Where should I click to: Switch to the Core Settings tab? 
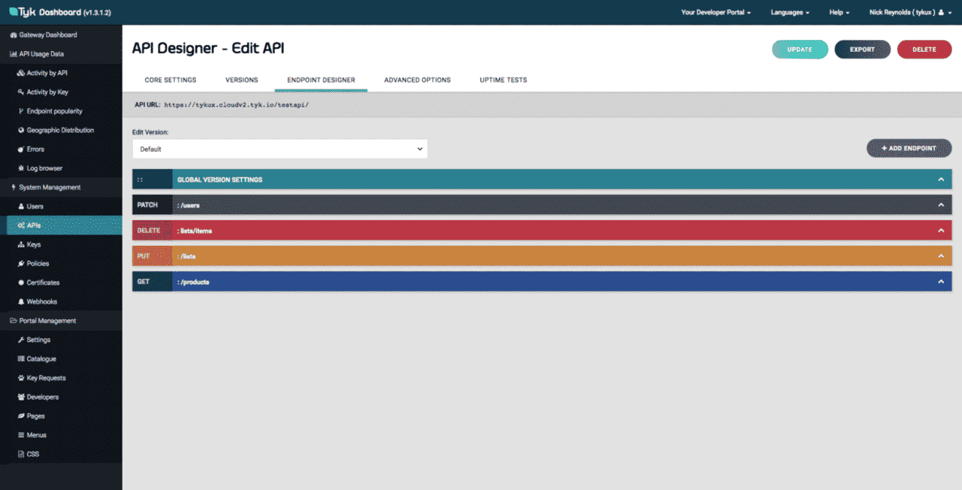tap(171, 80)
